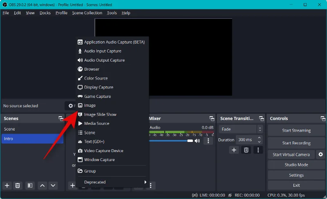Open the Profile menu
The image size is (327, 199).
tap(62, 13)
